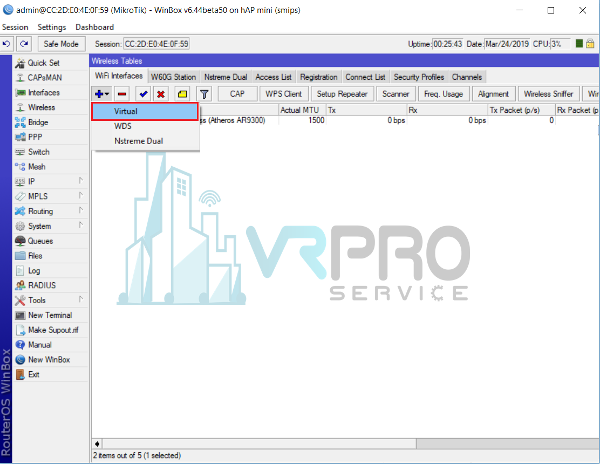Click the Quick Set icon

click(20, 63)
